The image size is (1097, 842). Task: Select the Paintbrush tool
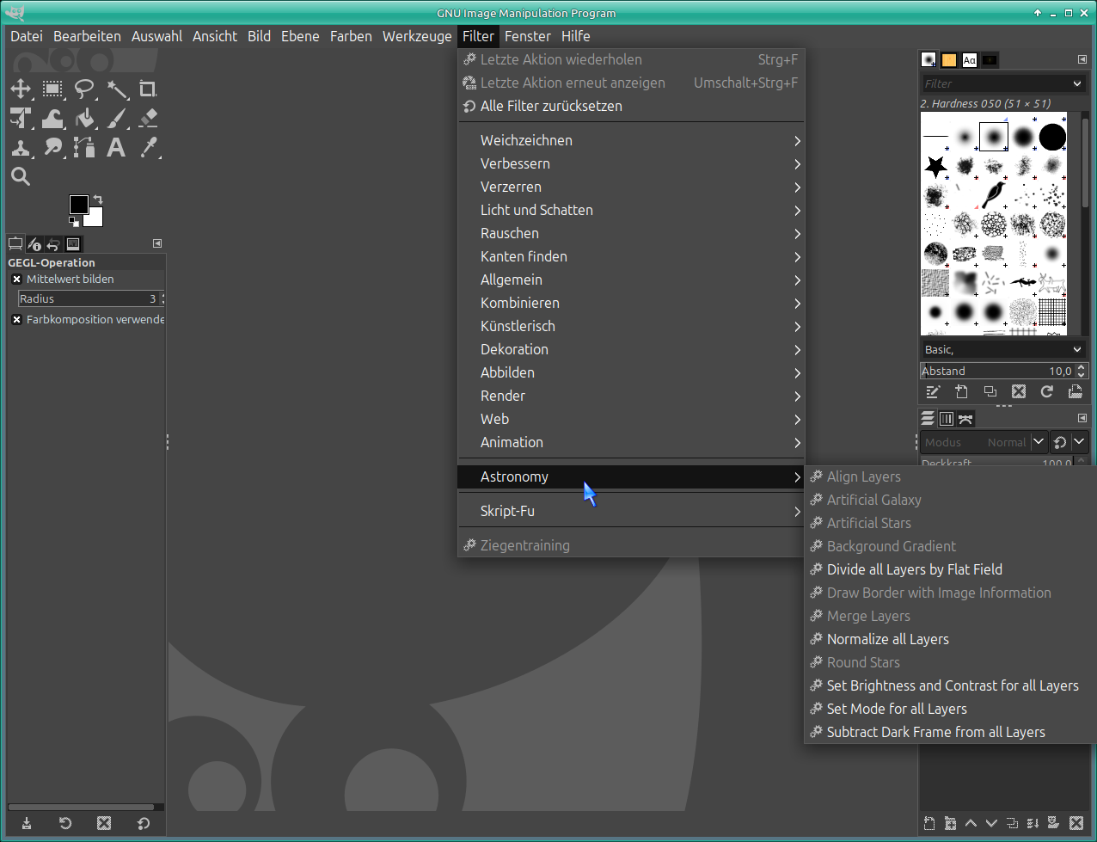pyautogui.click(x=116, y=119)
